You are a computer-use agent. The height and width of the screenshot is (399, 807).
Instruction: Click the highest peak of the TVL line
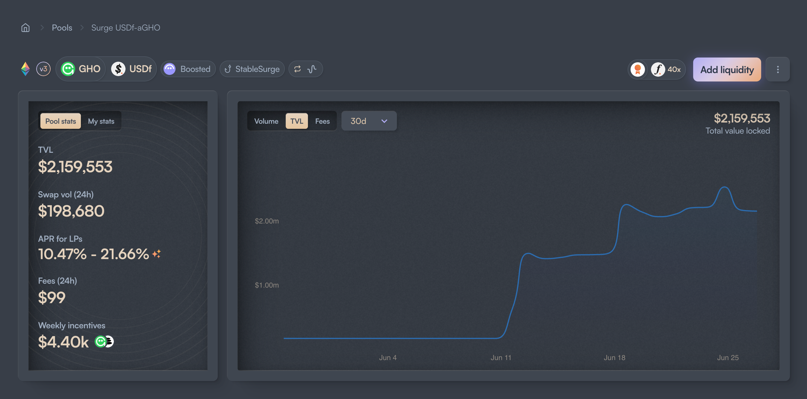click(724, 187)
